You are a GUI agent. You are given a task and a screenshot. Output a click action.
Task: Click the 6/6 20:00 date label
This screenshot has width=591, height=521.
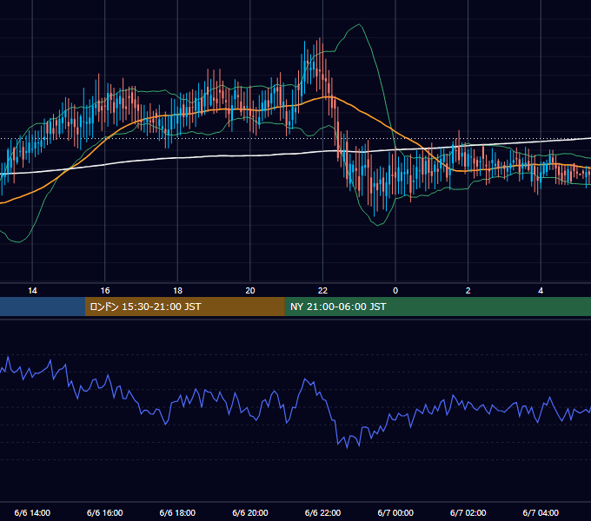[x=250, y=512]
